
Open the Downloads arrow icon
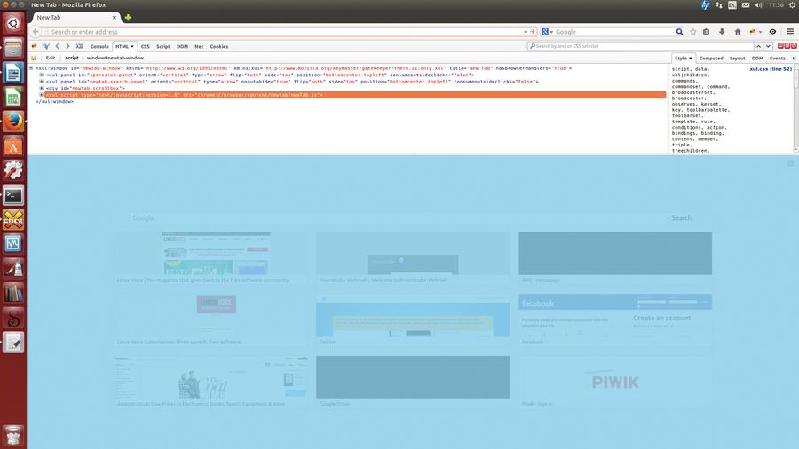[x=722, y=32]
